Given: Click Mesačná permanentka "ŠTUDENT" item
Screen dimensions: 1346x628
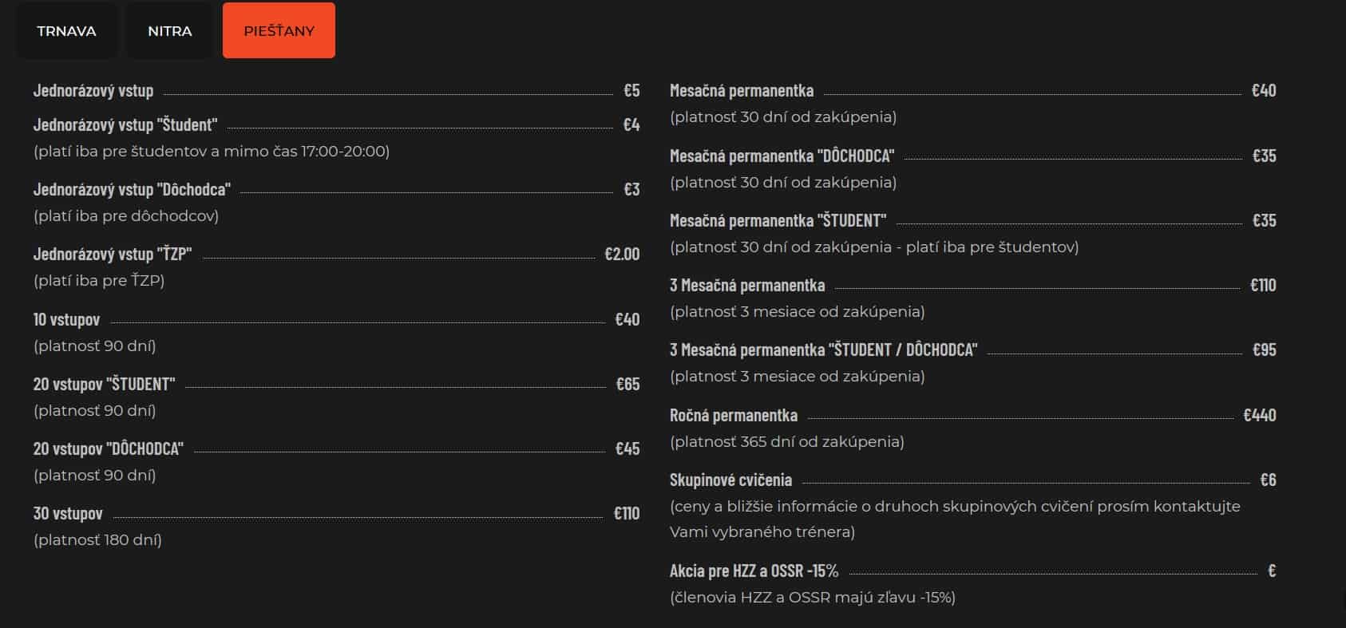Looking at the screenshot, I should click(778, 221).
